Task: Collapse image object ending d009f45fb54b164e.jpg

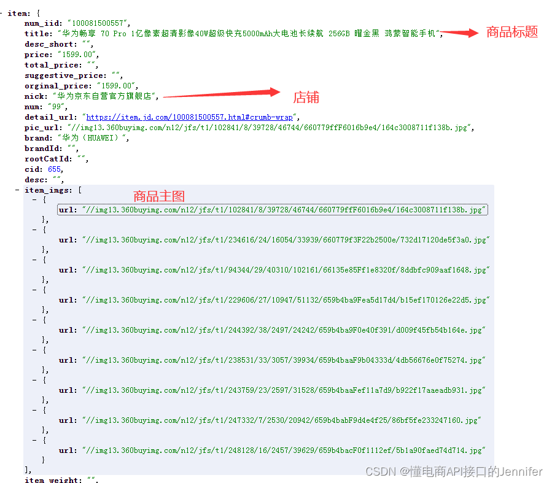Action: click(x=34, y=320)
